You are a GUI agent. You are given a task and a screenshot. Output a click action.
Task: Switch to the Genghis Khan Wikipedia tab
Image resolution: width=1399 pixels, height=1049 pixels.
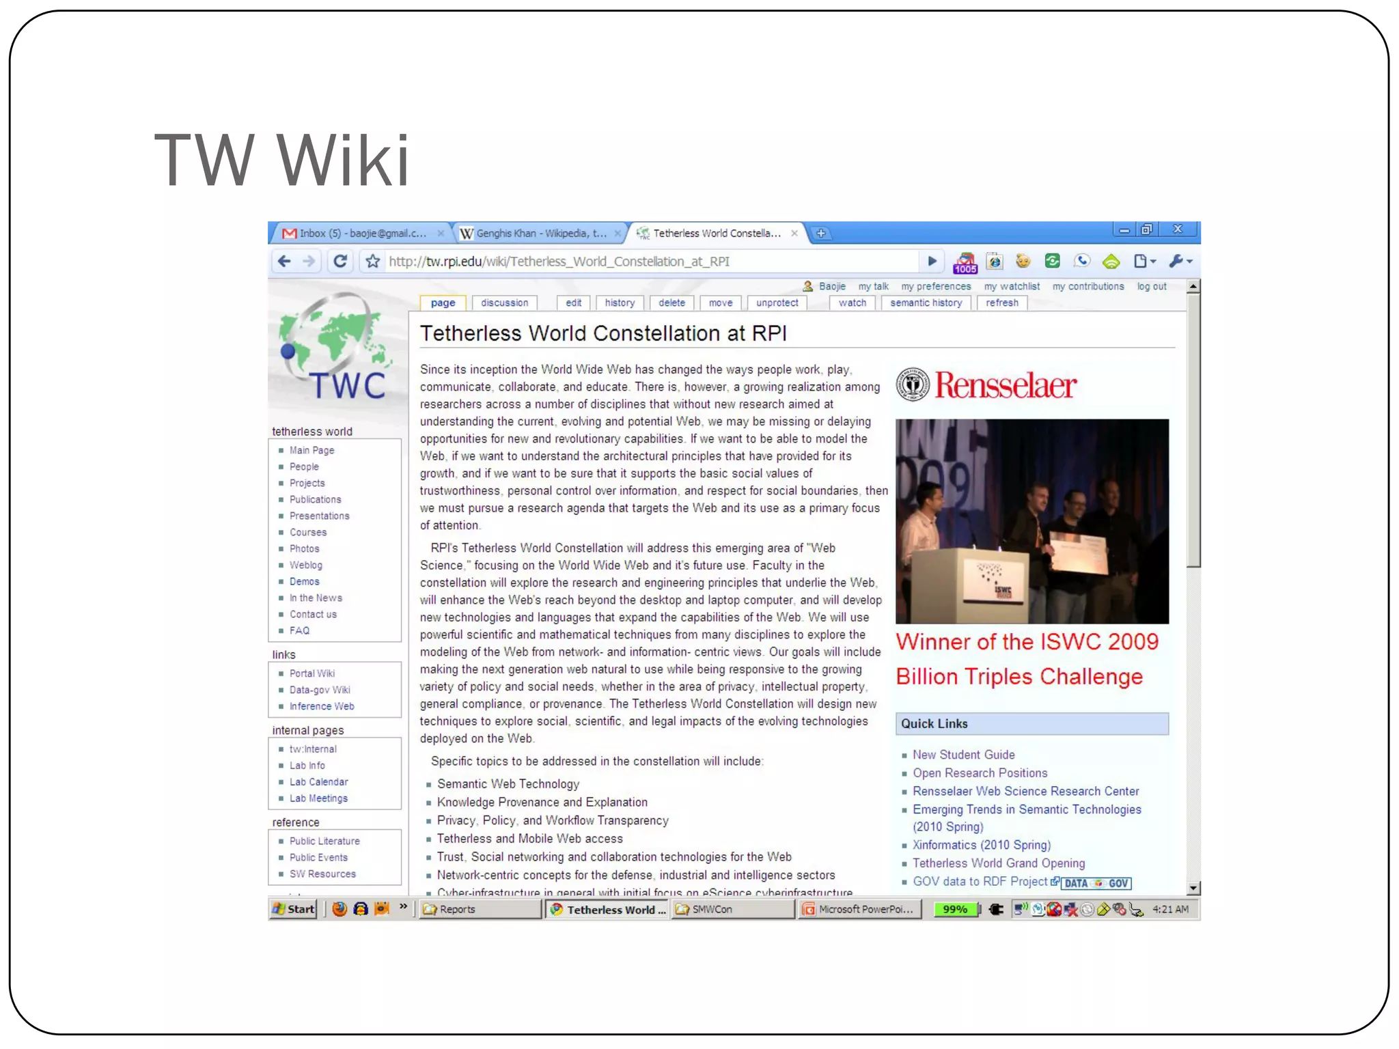point(540,233)
